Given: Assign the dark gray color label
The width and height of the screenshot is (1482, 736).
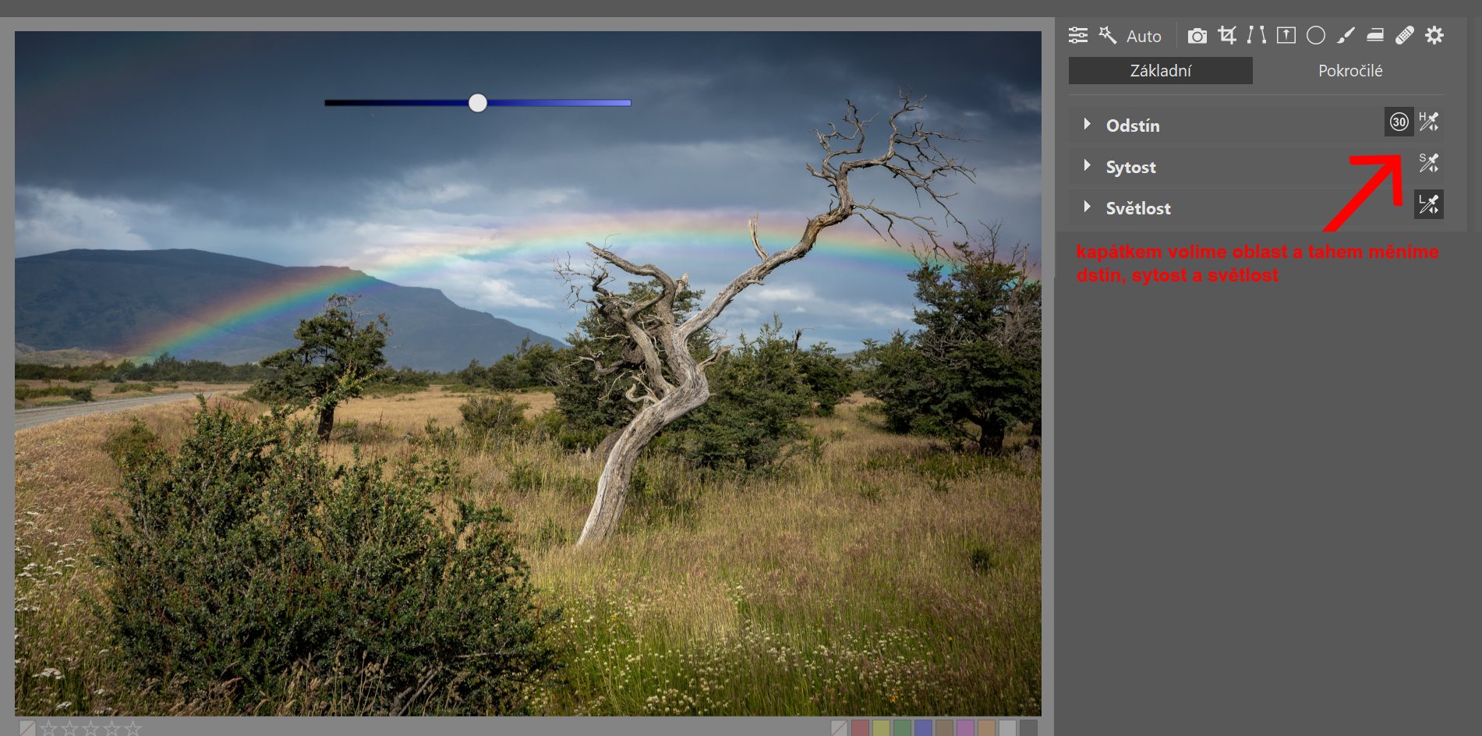Looking at the screenshot, I should [1028, 728].
